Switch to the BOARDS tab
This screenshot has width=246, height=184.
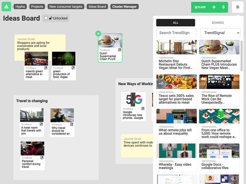pyautogui.click(x=218, y=23)
